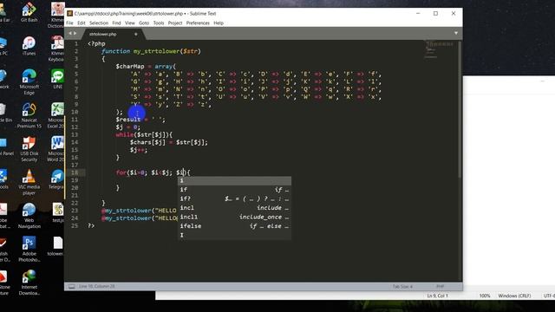Click Windows (CRLF) in background window status bar
This screenshot has height=312, width=555.
(514, 296)
